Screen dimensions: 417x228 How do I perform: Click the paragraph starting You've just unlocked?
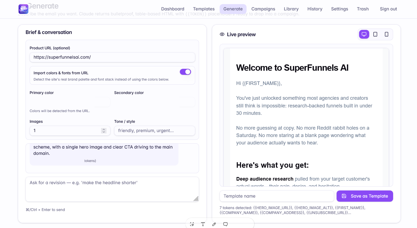(x=304, y=106)
